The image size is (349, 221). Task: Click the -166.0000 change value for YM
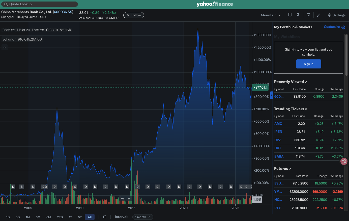[319, 192]
